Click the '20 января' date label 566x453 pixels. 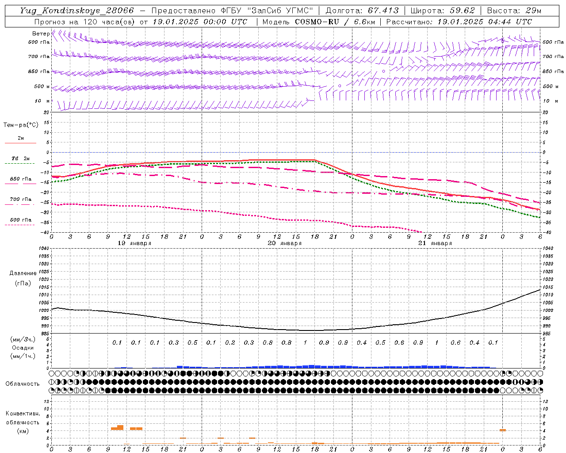(x=285, y=243)
